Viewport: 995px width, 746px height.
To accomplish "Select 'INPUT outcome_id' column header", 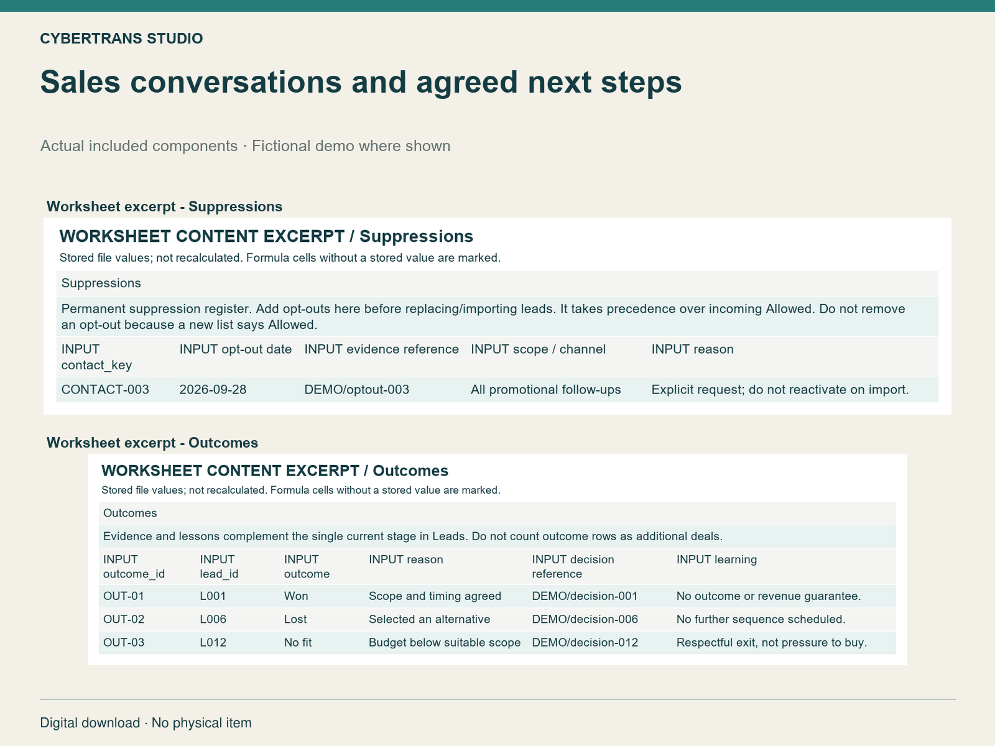I will pos(134,566).
